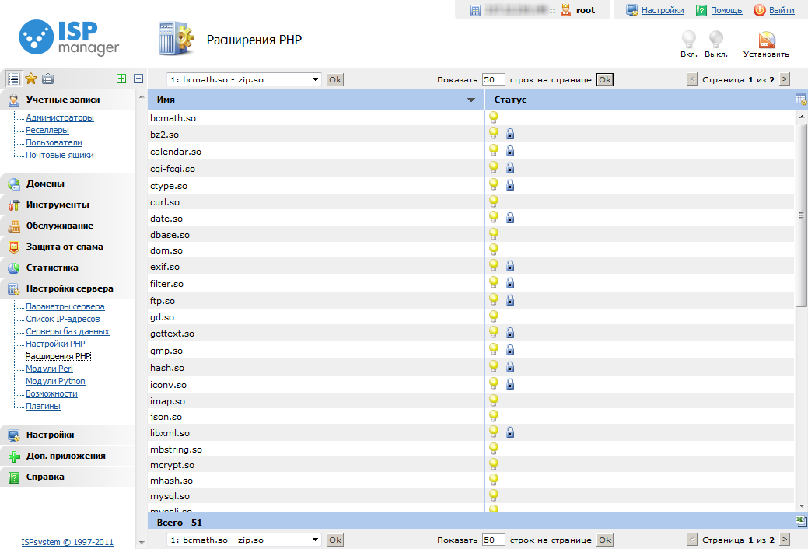Image resolution: width=808 pixels, height=549 pixels.
Task: Click the Выйти logout link
Action: 782,10
